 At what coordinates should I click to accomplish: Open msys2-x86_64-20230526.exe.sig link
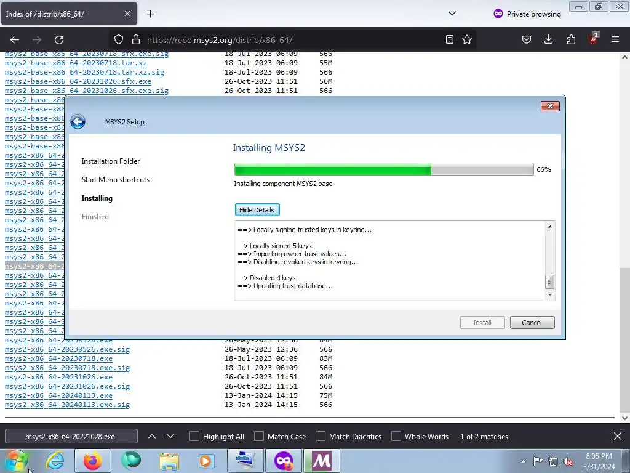click(x=67, y=349)
